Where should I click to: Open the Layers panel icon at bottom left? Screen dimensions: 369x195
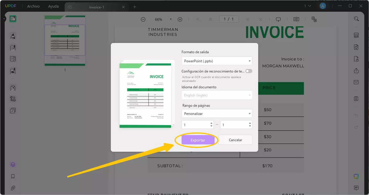pyautogui.click(x=13, y=165)
